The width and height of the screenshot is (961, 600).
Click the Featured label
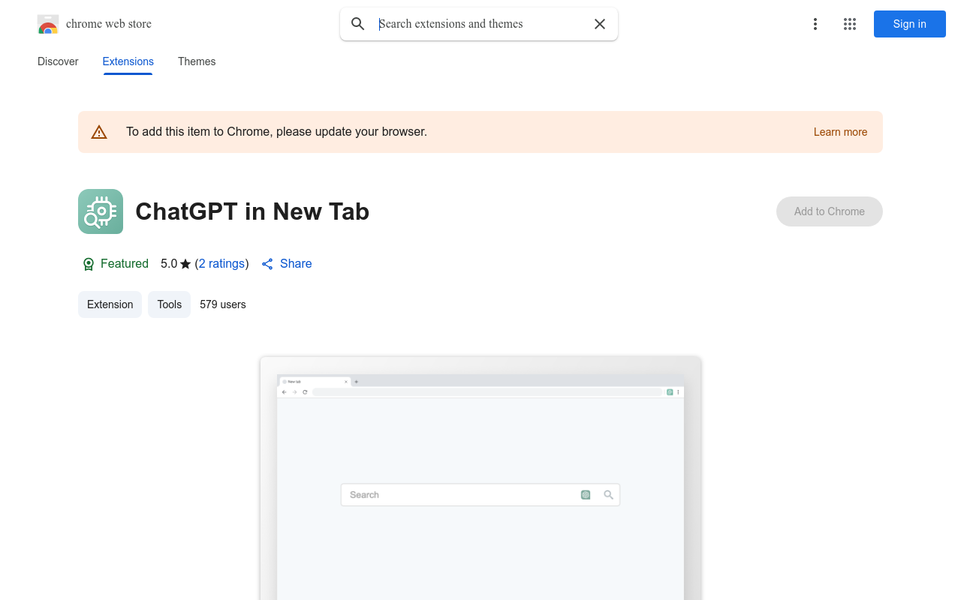[125, 264]
